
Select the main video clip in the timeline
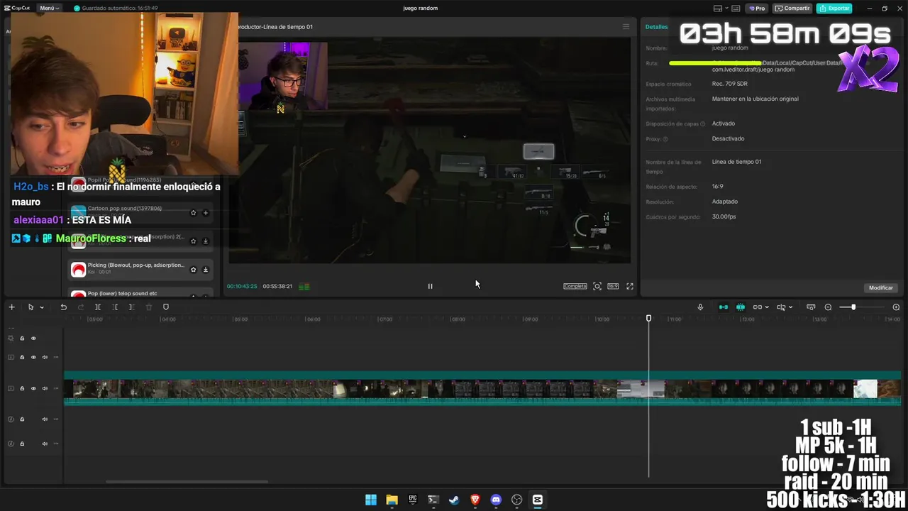point(482,389)
